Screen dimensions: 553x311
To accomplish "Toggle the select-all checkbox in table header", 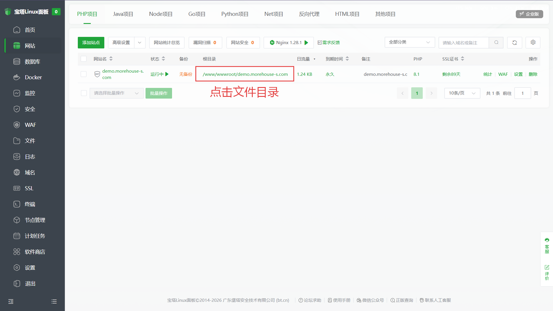I will pyautogui.click(x=84, y=59).
